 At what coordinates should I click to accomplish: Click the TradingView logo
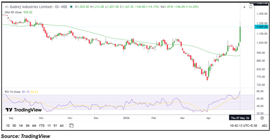click(x=24, y=110)
